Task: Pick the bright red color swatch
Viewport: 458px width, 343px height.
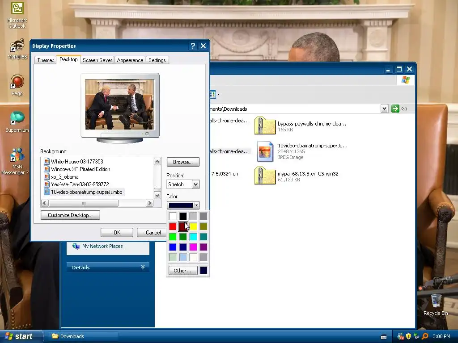Action: 173,226
